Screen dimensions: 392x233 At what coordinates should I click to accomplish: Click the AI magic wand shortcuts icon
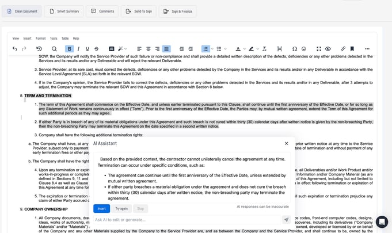pyautogui.click(x=120, y=49)
